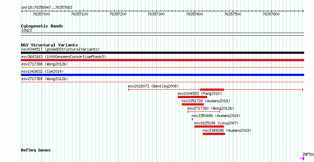Click the nsv1063632 Coe2014 blue bar
The height and width of the screenshot is (162, 314).
coord(162,75)
